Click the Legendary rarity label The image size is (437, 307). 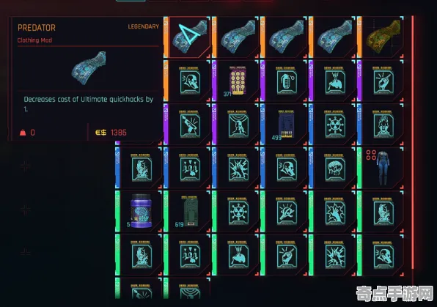tap(143, 26)
